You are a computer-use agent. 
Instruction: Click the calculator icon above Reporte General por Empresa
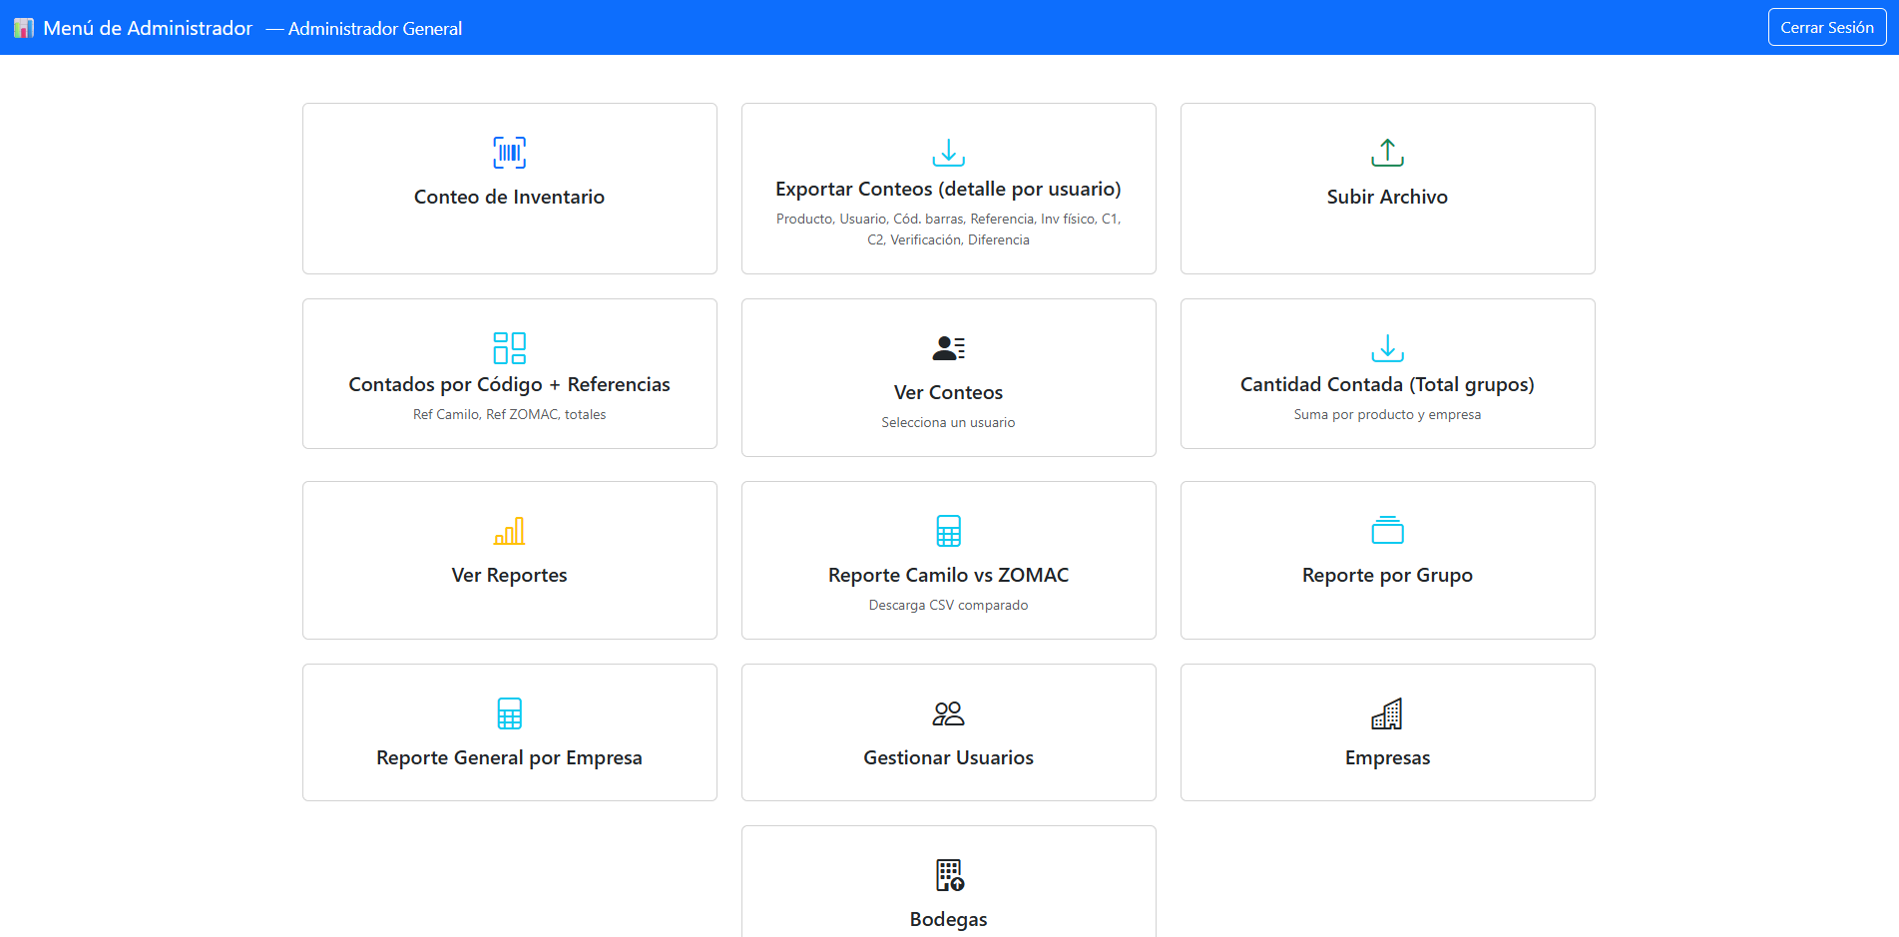[509, 713]
